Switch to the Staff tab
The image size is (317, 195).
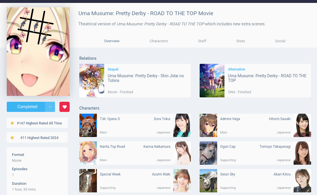pos(202,41)
